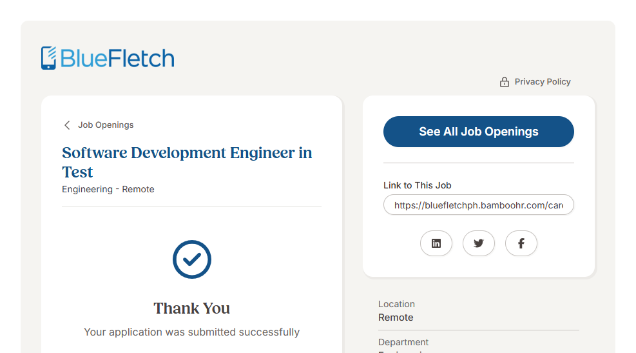Click the Department label
The height and width of the screenshot is (353, 636).
[x=403, y=342]
